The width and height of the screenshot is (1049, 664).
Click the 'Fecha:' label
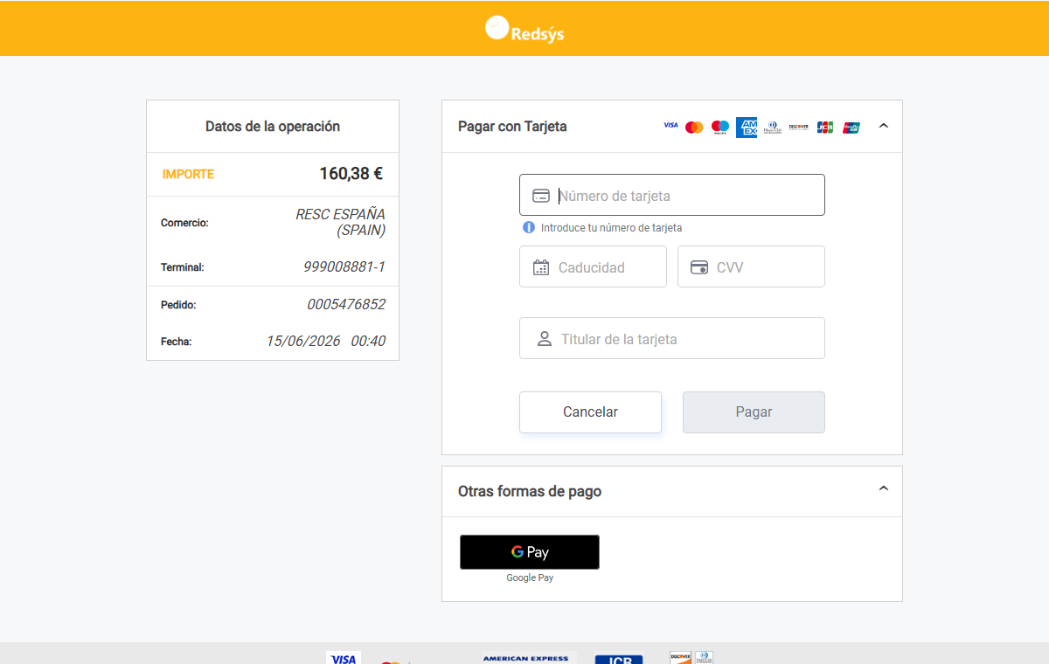click(x=177, y=342)
